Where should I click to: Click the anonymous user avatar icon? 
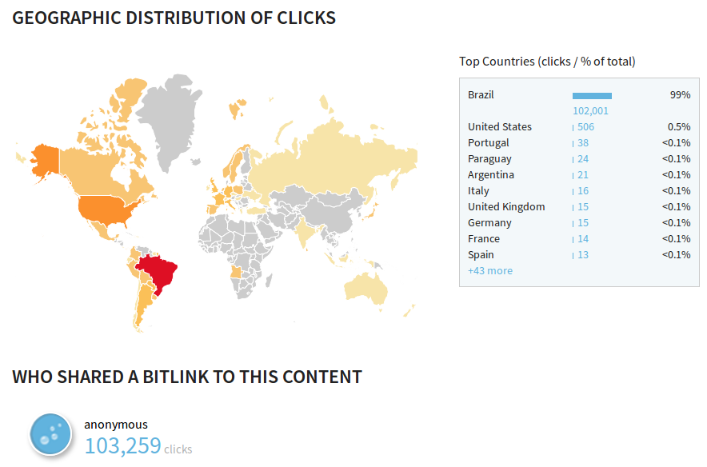(52, 435)
